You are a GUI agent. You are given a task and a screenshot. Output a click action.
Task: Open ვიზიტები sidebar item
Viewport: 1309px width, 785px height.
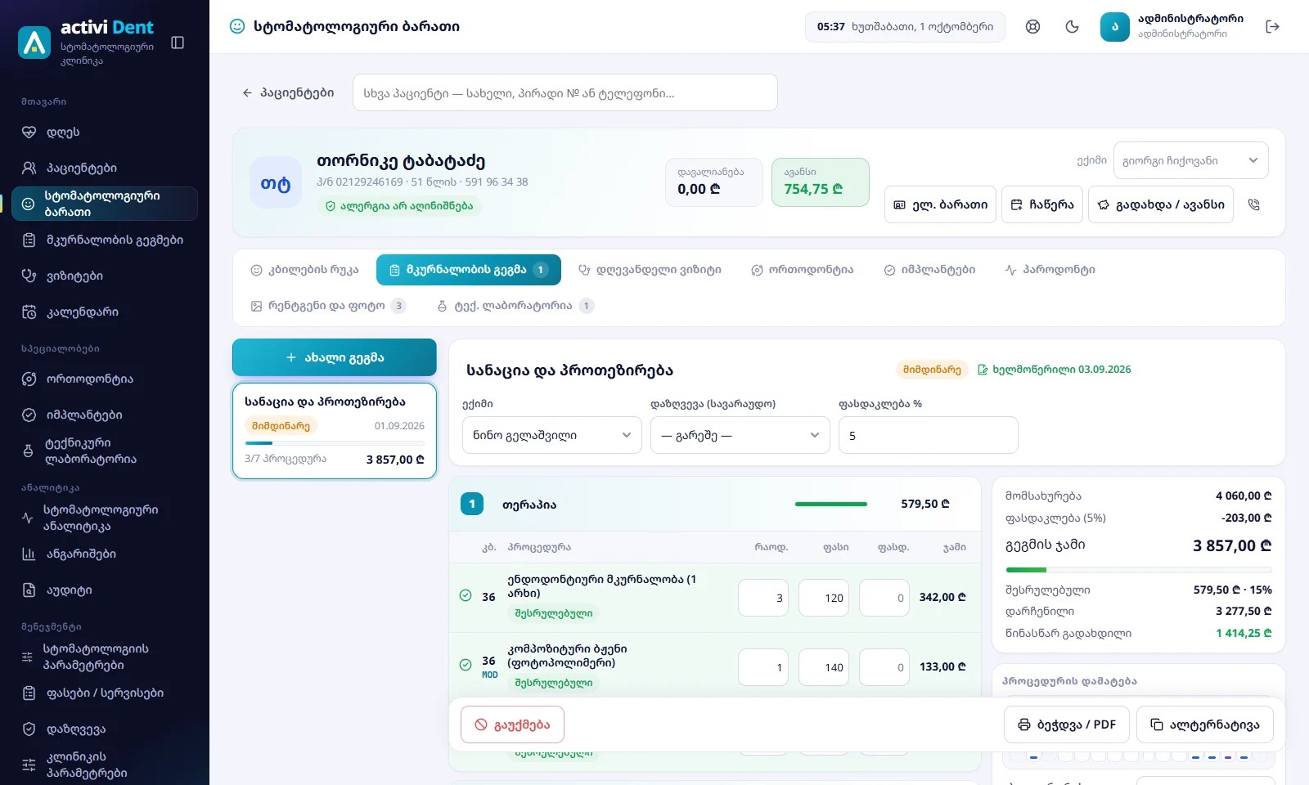105,276
